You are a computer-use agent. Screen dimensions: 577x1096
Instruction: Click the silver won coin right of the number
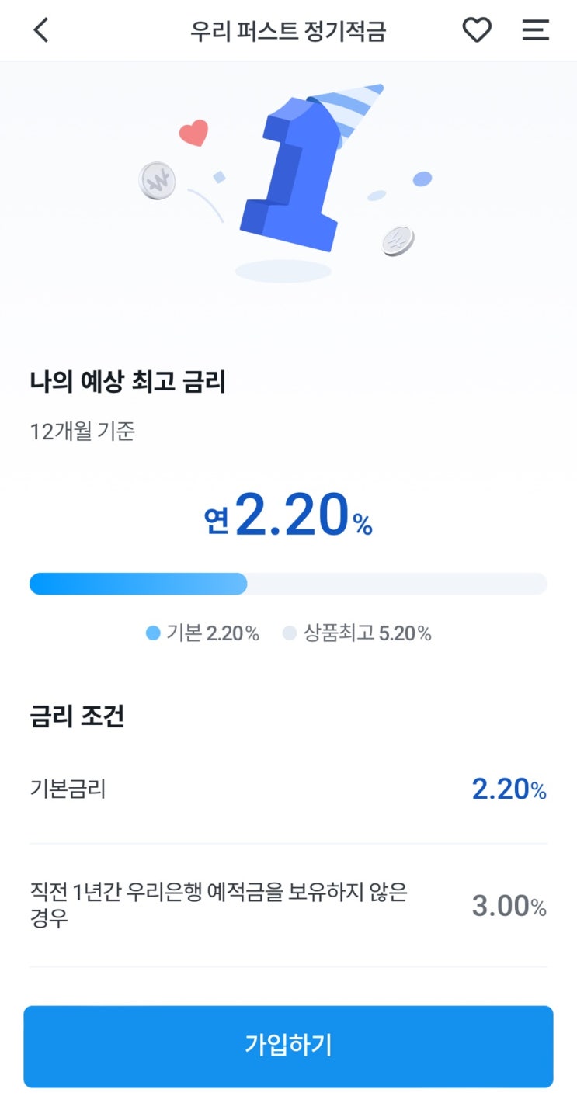(x=398, y=241)
